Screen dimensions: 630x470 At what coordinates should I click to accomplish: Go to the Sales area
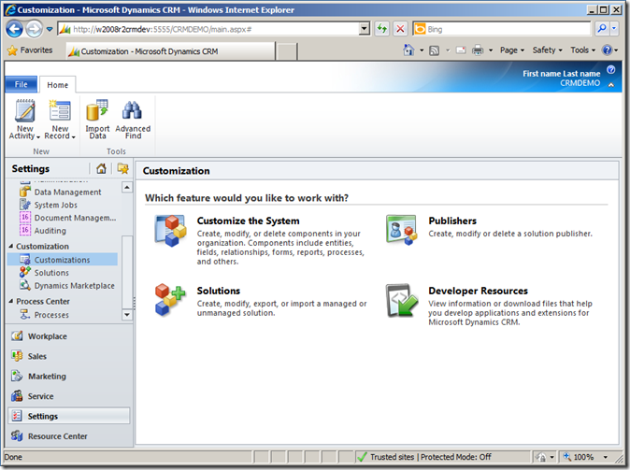pyautogui.click(x=37, y=356)
